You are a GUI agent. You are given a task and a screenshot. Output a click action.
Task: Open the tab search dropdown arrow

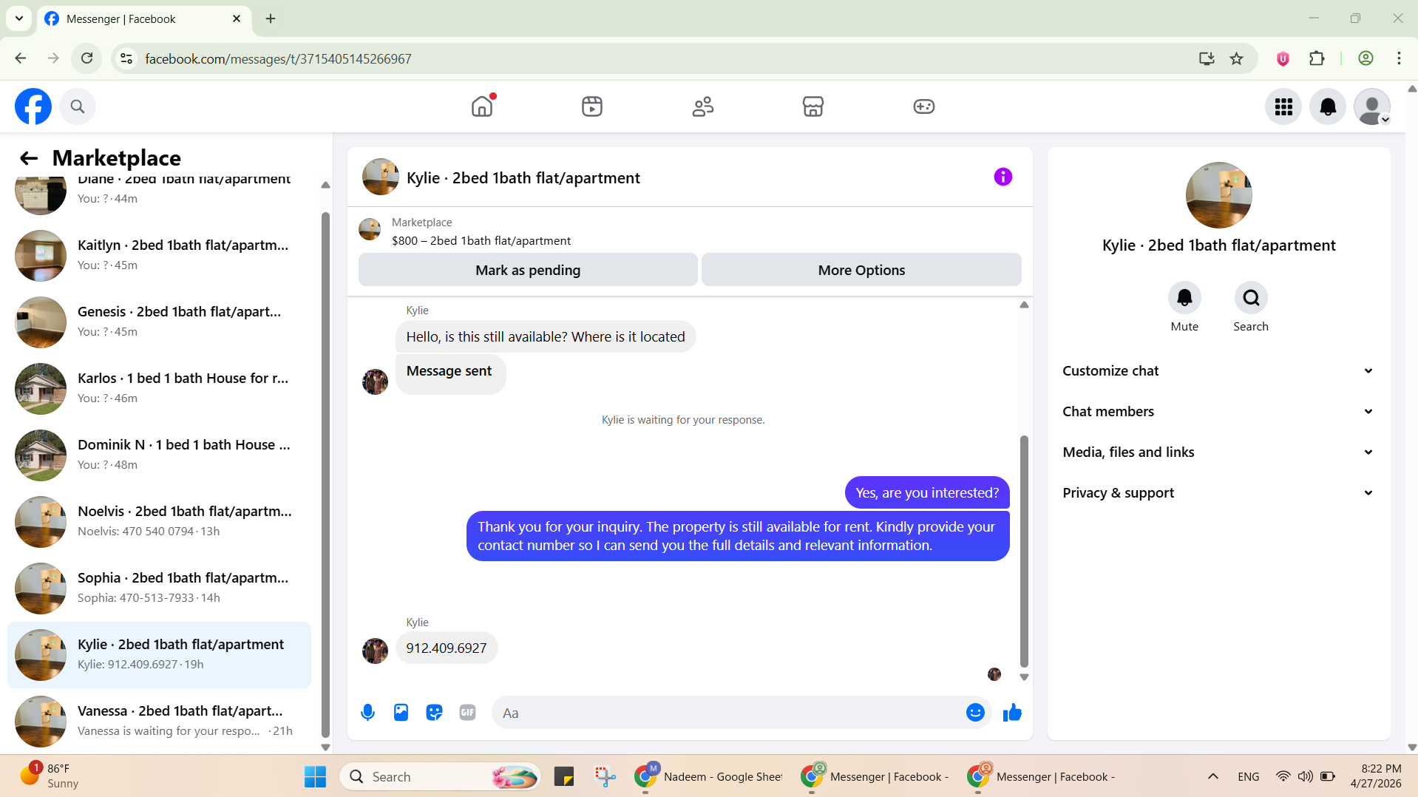pyautogui.click(x=19, y=18)
